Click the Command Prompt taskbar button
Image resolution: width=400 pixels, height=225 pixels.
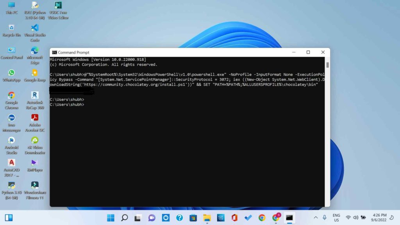[x=289, y=218]
